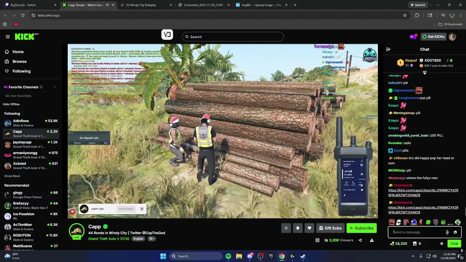Open the Following page in sidebar
This screenshot has width=466, height=262.
tap(21, 71)
